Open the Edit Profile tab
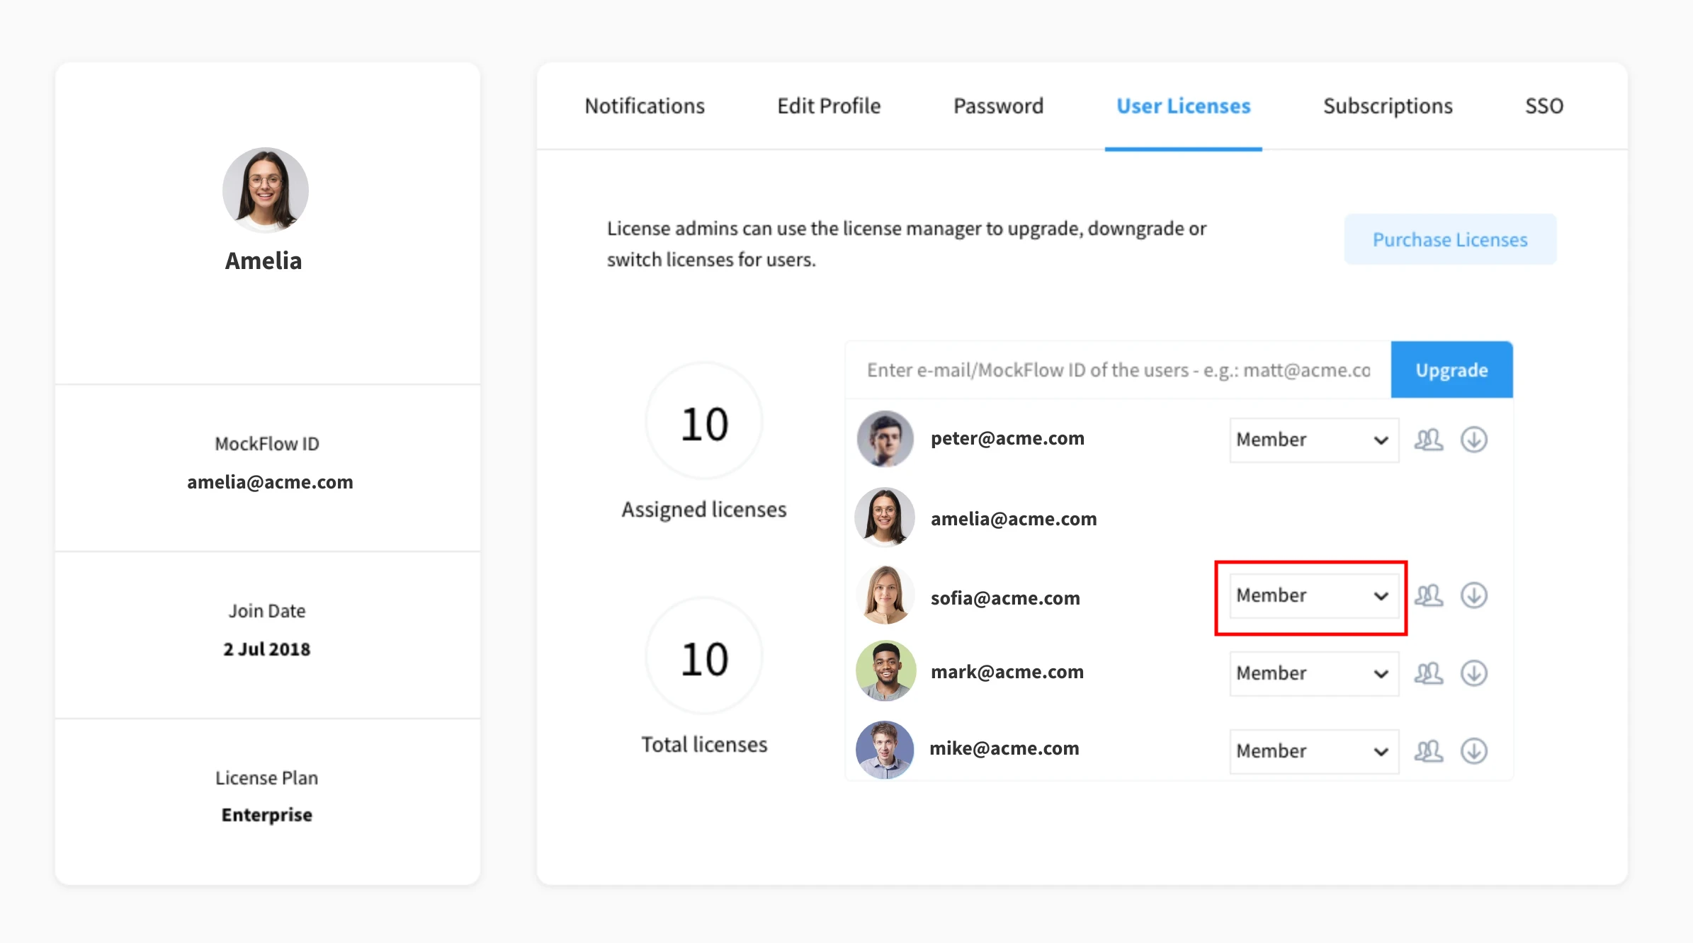The height and width of the screenshot is (943, 1693). (x=829, y=106)
